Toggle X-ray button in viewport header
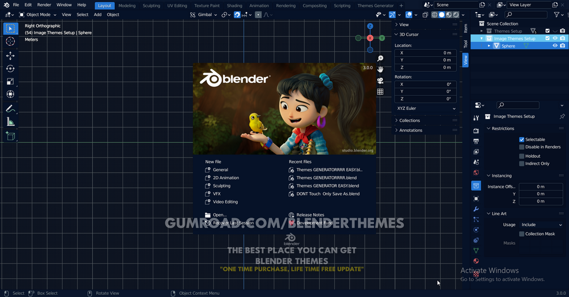Image resolution: width=569 pixels, height=297 pixels. (425, 15)
